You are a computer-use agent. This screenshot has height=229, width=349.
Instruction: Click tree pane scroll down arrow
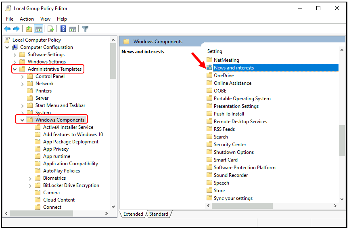click(113, 207)
